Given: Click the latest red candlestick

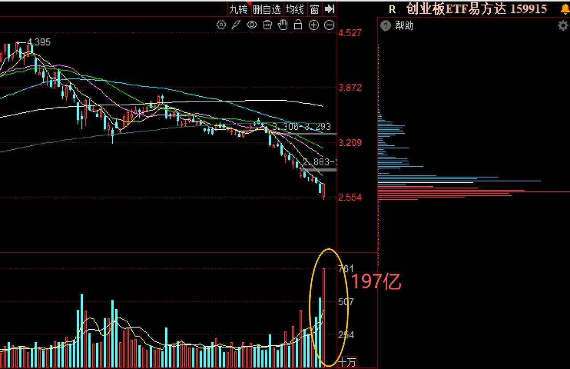Looking at the screenshot, I should pyautogui.click(x=324, y=191).
